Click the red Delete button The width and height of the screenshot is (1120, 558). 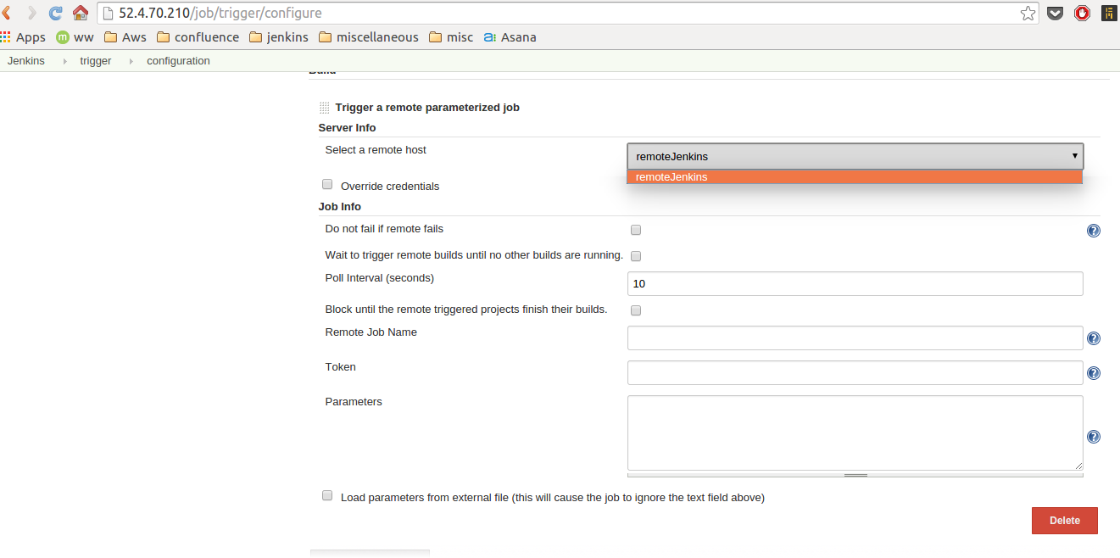pyautogui.click(x=1064, y=521)
